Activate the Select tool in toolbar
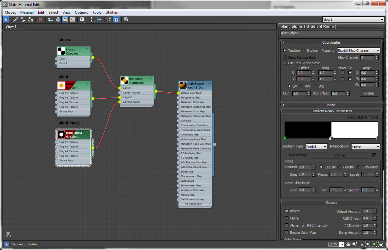 click(x=6, y=19)
